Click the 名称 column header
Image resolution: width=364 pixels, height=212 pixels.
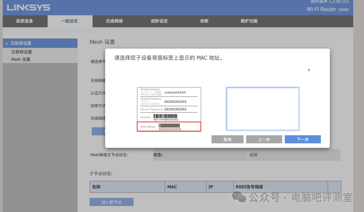127,187
